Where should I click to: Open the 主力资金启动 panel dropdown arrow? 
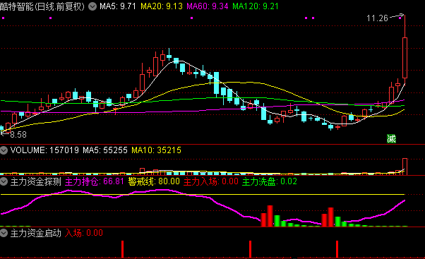click(x=4, y=233)
